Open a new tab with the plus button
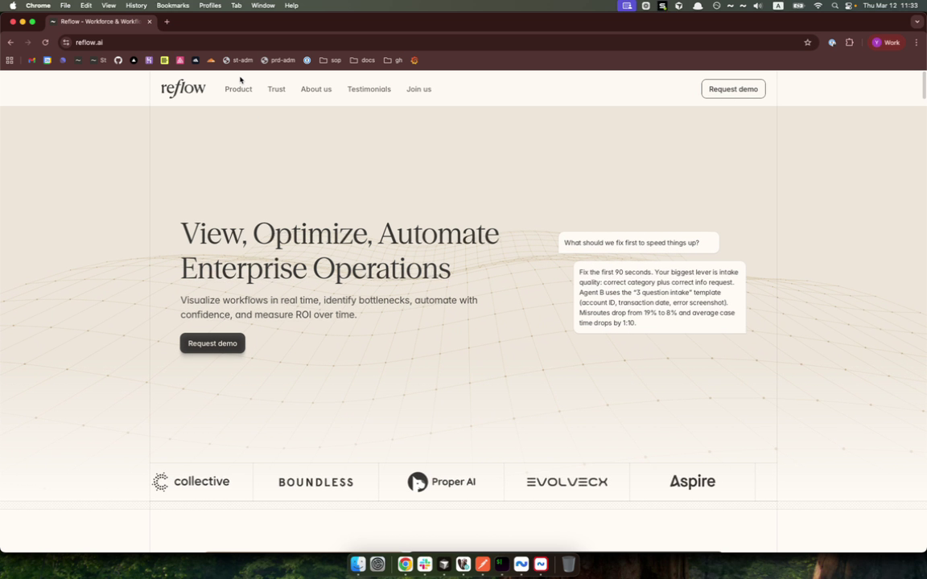The height and width of the screenshot is (579, 927). 167,22
